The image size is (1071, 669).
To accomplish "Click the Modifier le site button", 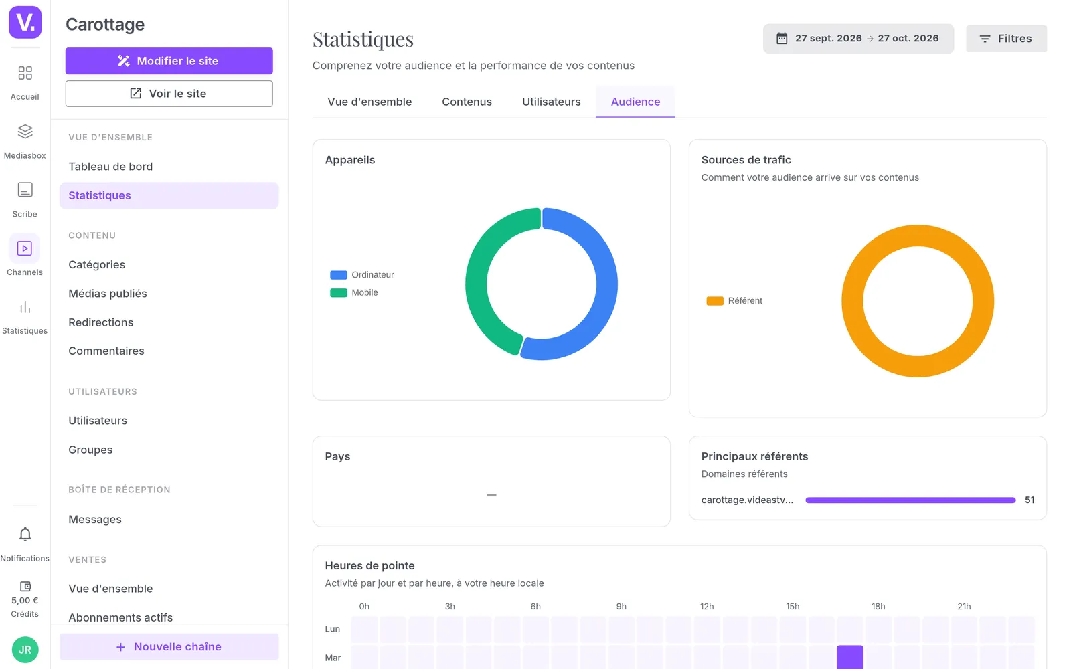I will (169, 61).
